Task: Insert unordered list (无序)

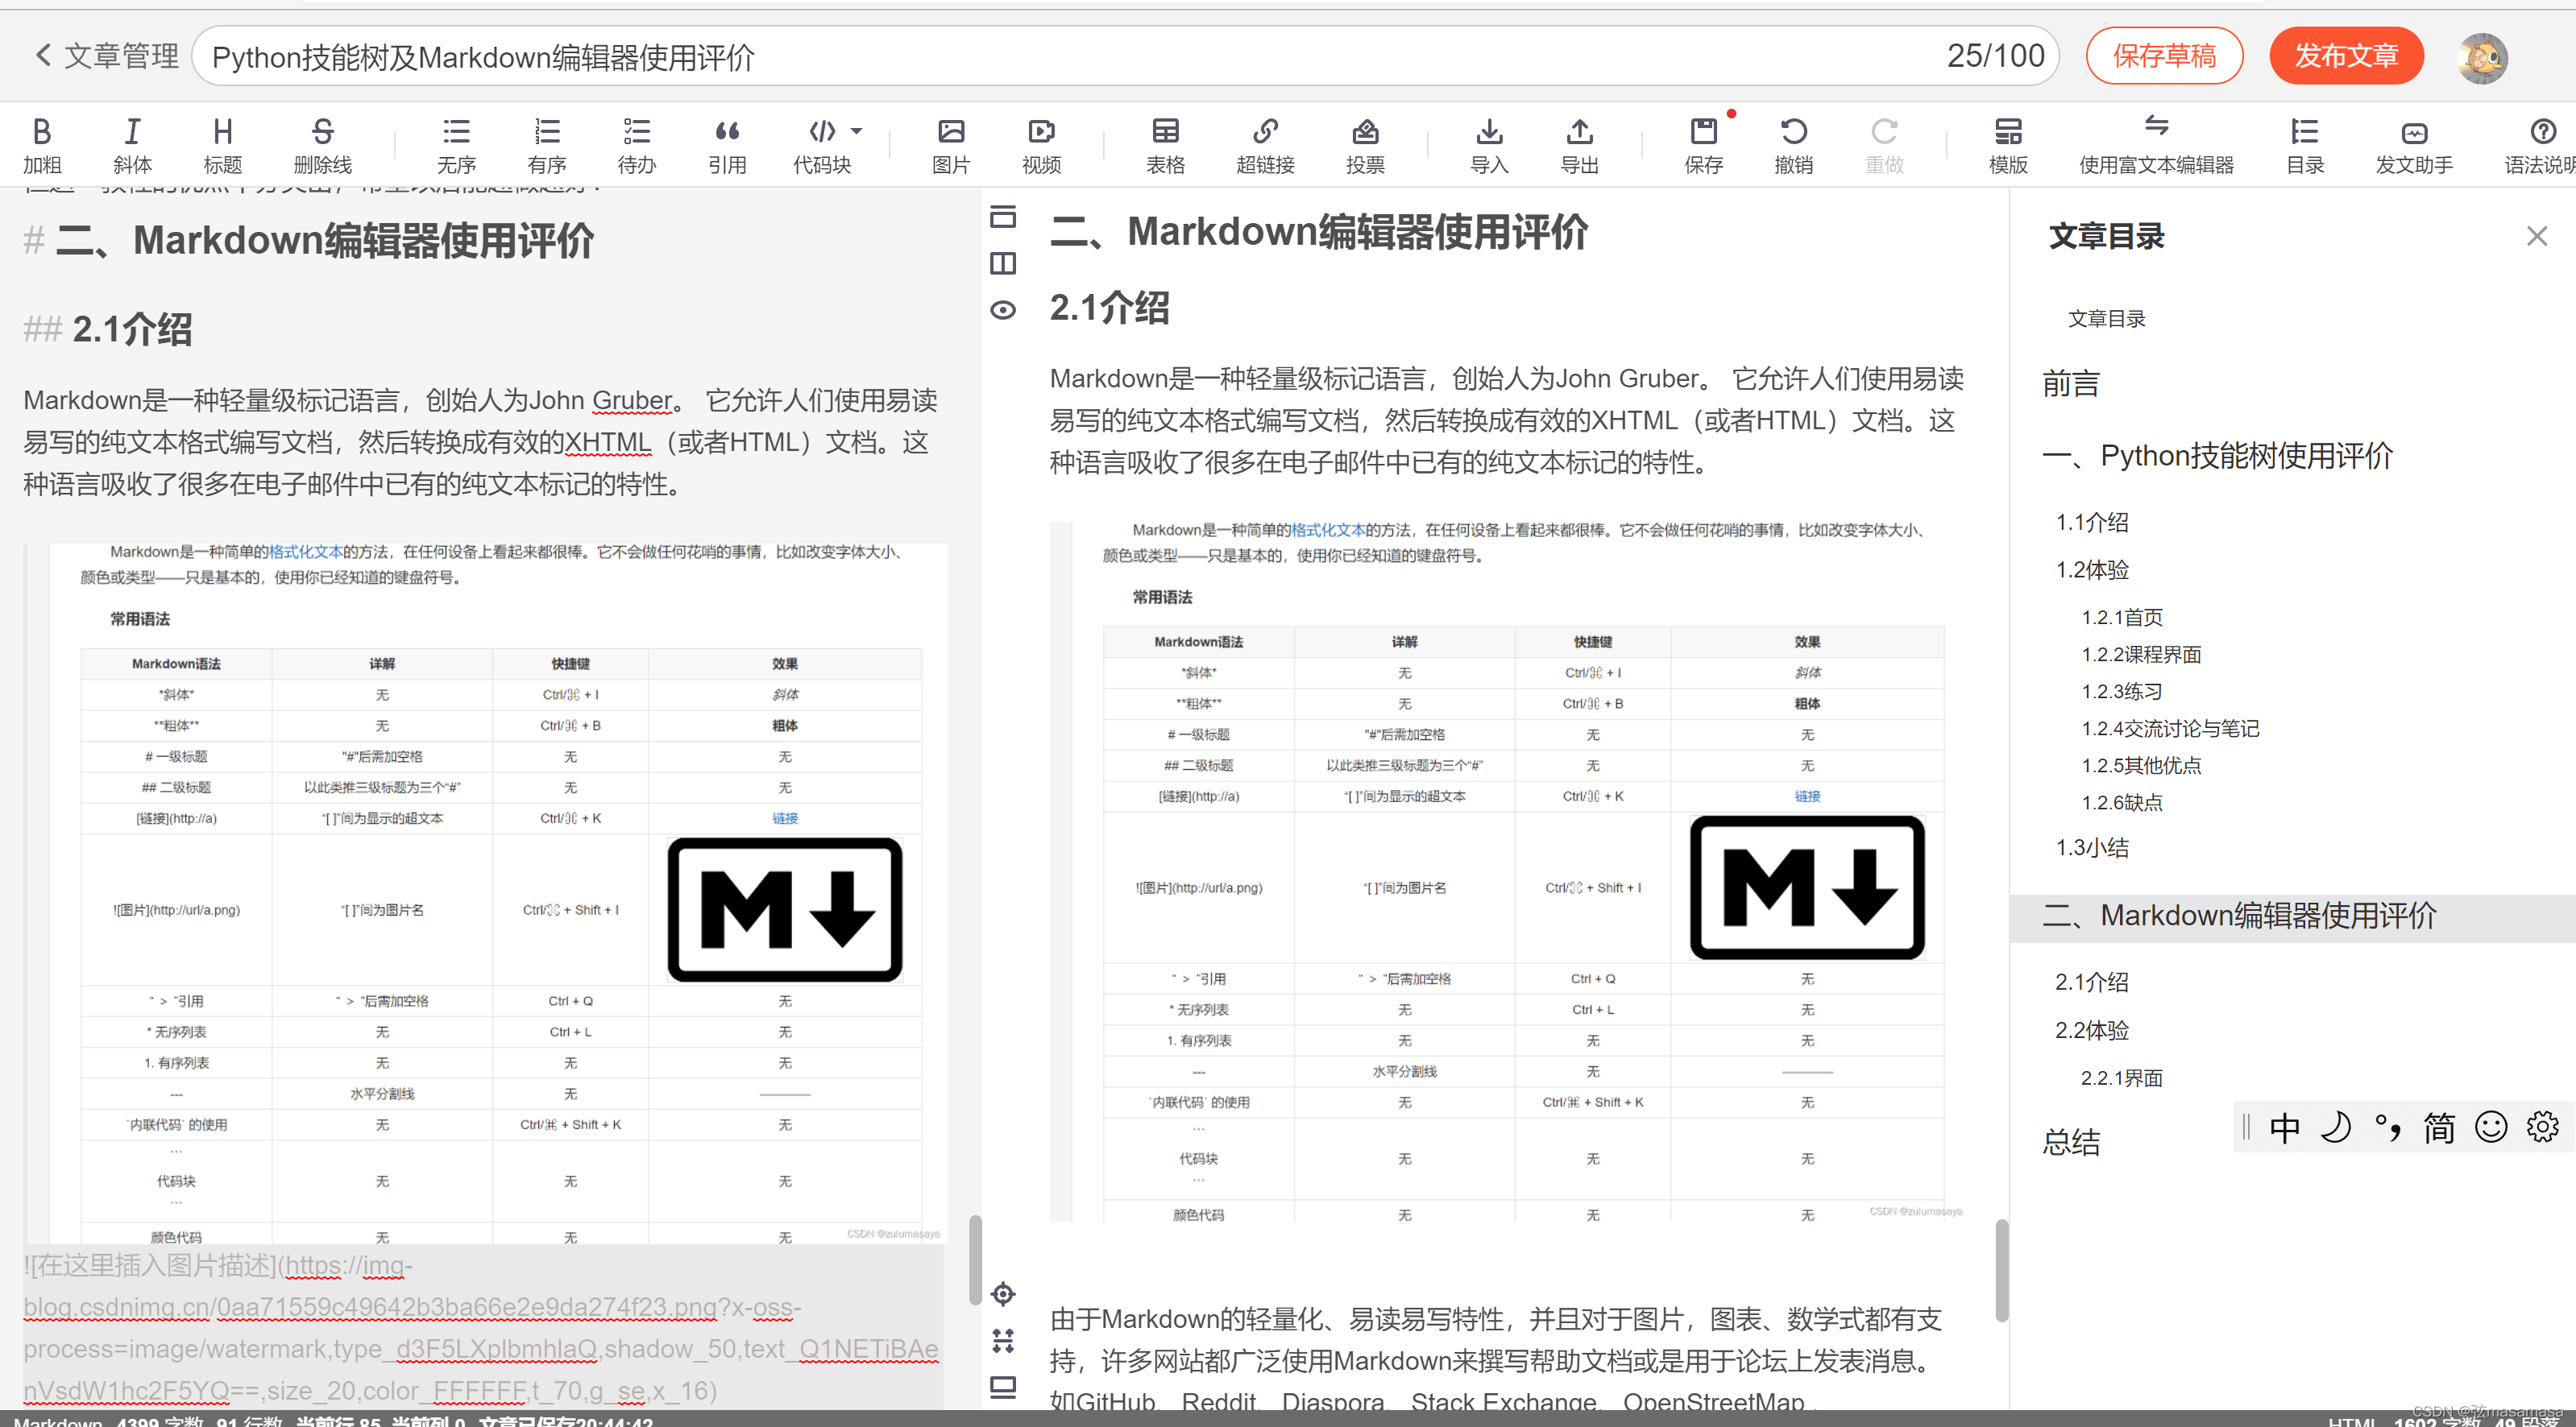Action: [x=456, y=146]
